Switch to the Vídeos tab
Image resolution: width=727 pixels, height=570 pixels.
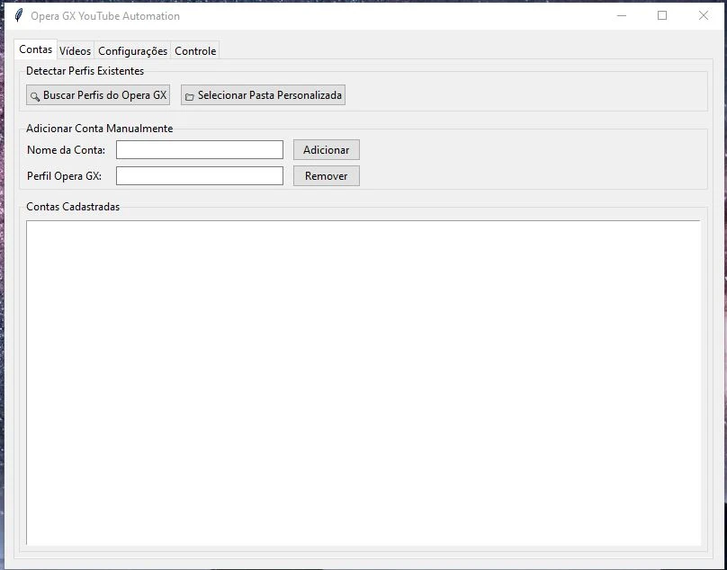76,51
